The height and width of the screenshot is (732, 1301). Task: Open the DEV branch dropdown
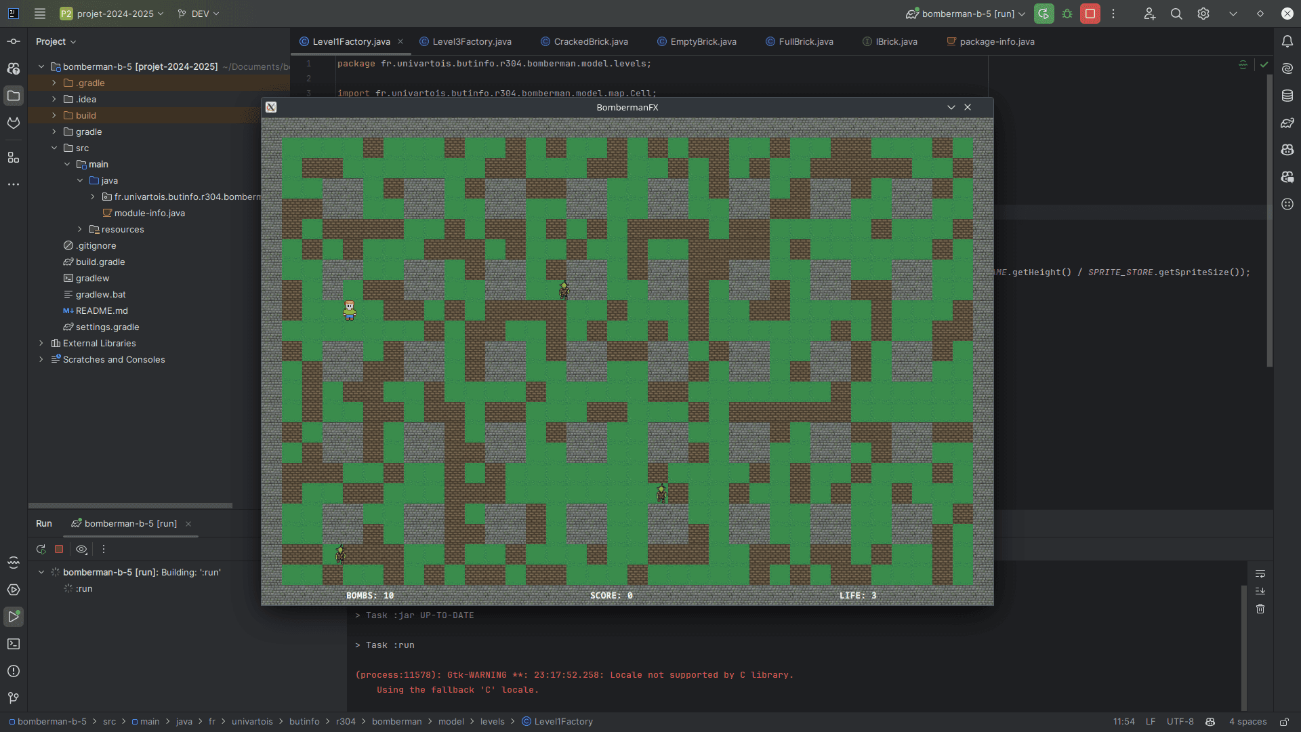[x=199, y=14]
